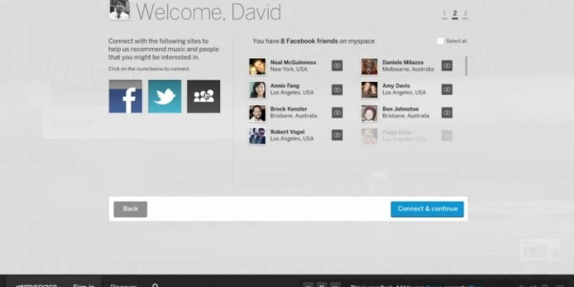Select the name Neal McGuinness
The height and width of the screenshot is (287, 574).
pyautogui.click(x=293, y=63)
